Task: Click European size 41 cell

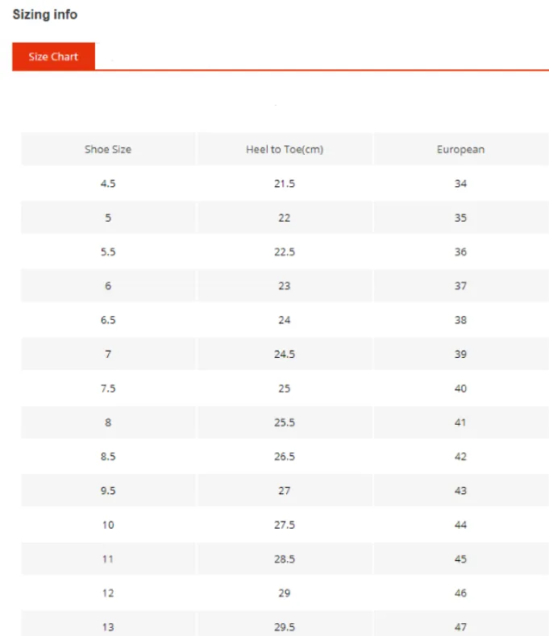Action: 461,422
